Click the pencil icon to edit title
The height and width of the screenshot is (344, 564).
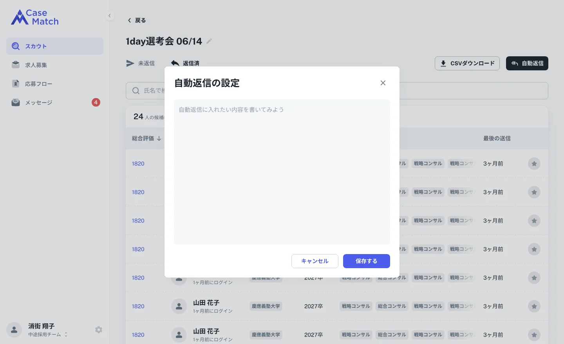point(209,41)
